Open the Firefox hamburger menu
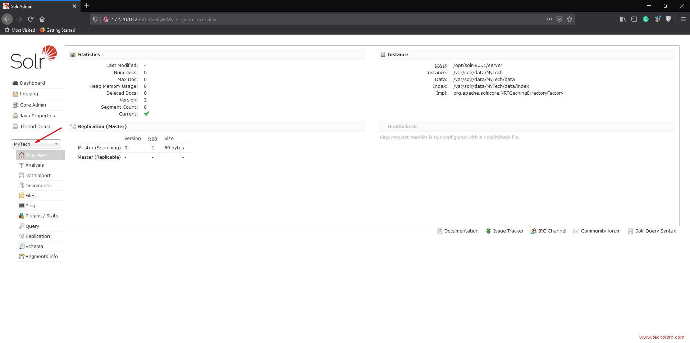This screenshot has height=343, width=690. coord(683,19)
